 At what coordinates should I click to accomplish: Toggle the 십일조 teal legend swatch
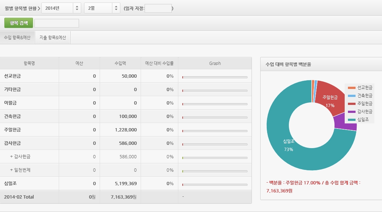click(x=352, y=120)
